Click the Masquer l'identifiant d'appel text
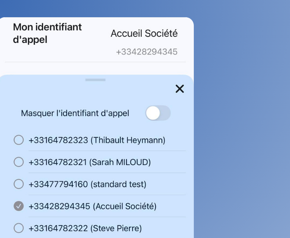 click(75, 113)
